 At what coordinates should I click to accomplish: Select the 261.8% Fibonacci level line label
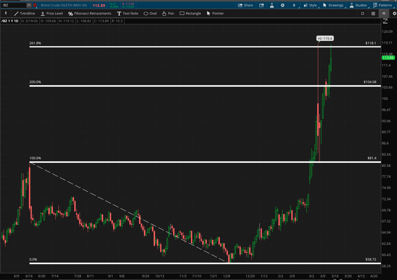coord(35,43)
